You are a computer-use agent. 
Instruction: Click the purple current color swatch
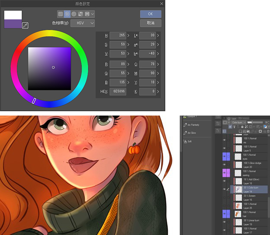(x=13, y=24)
